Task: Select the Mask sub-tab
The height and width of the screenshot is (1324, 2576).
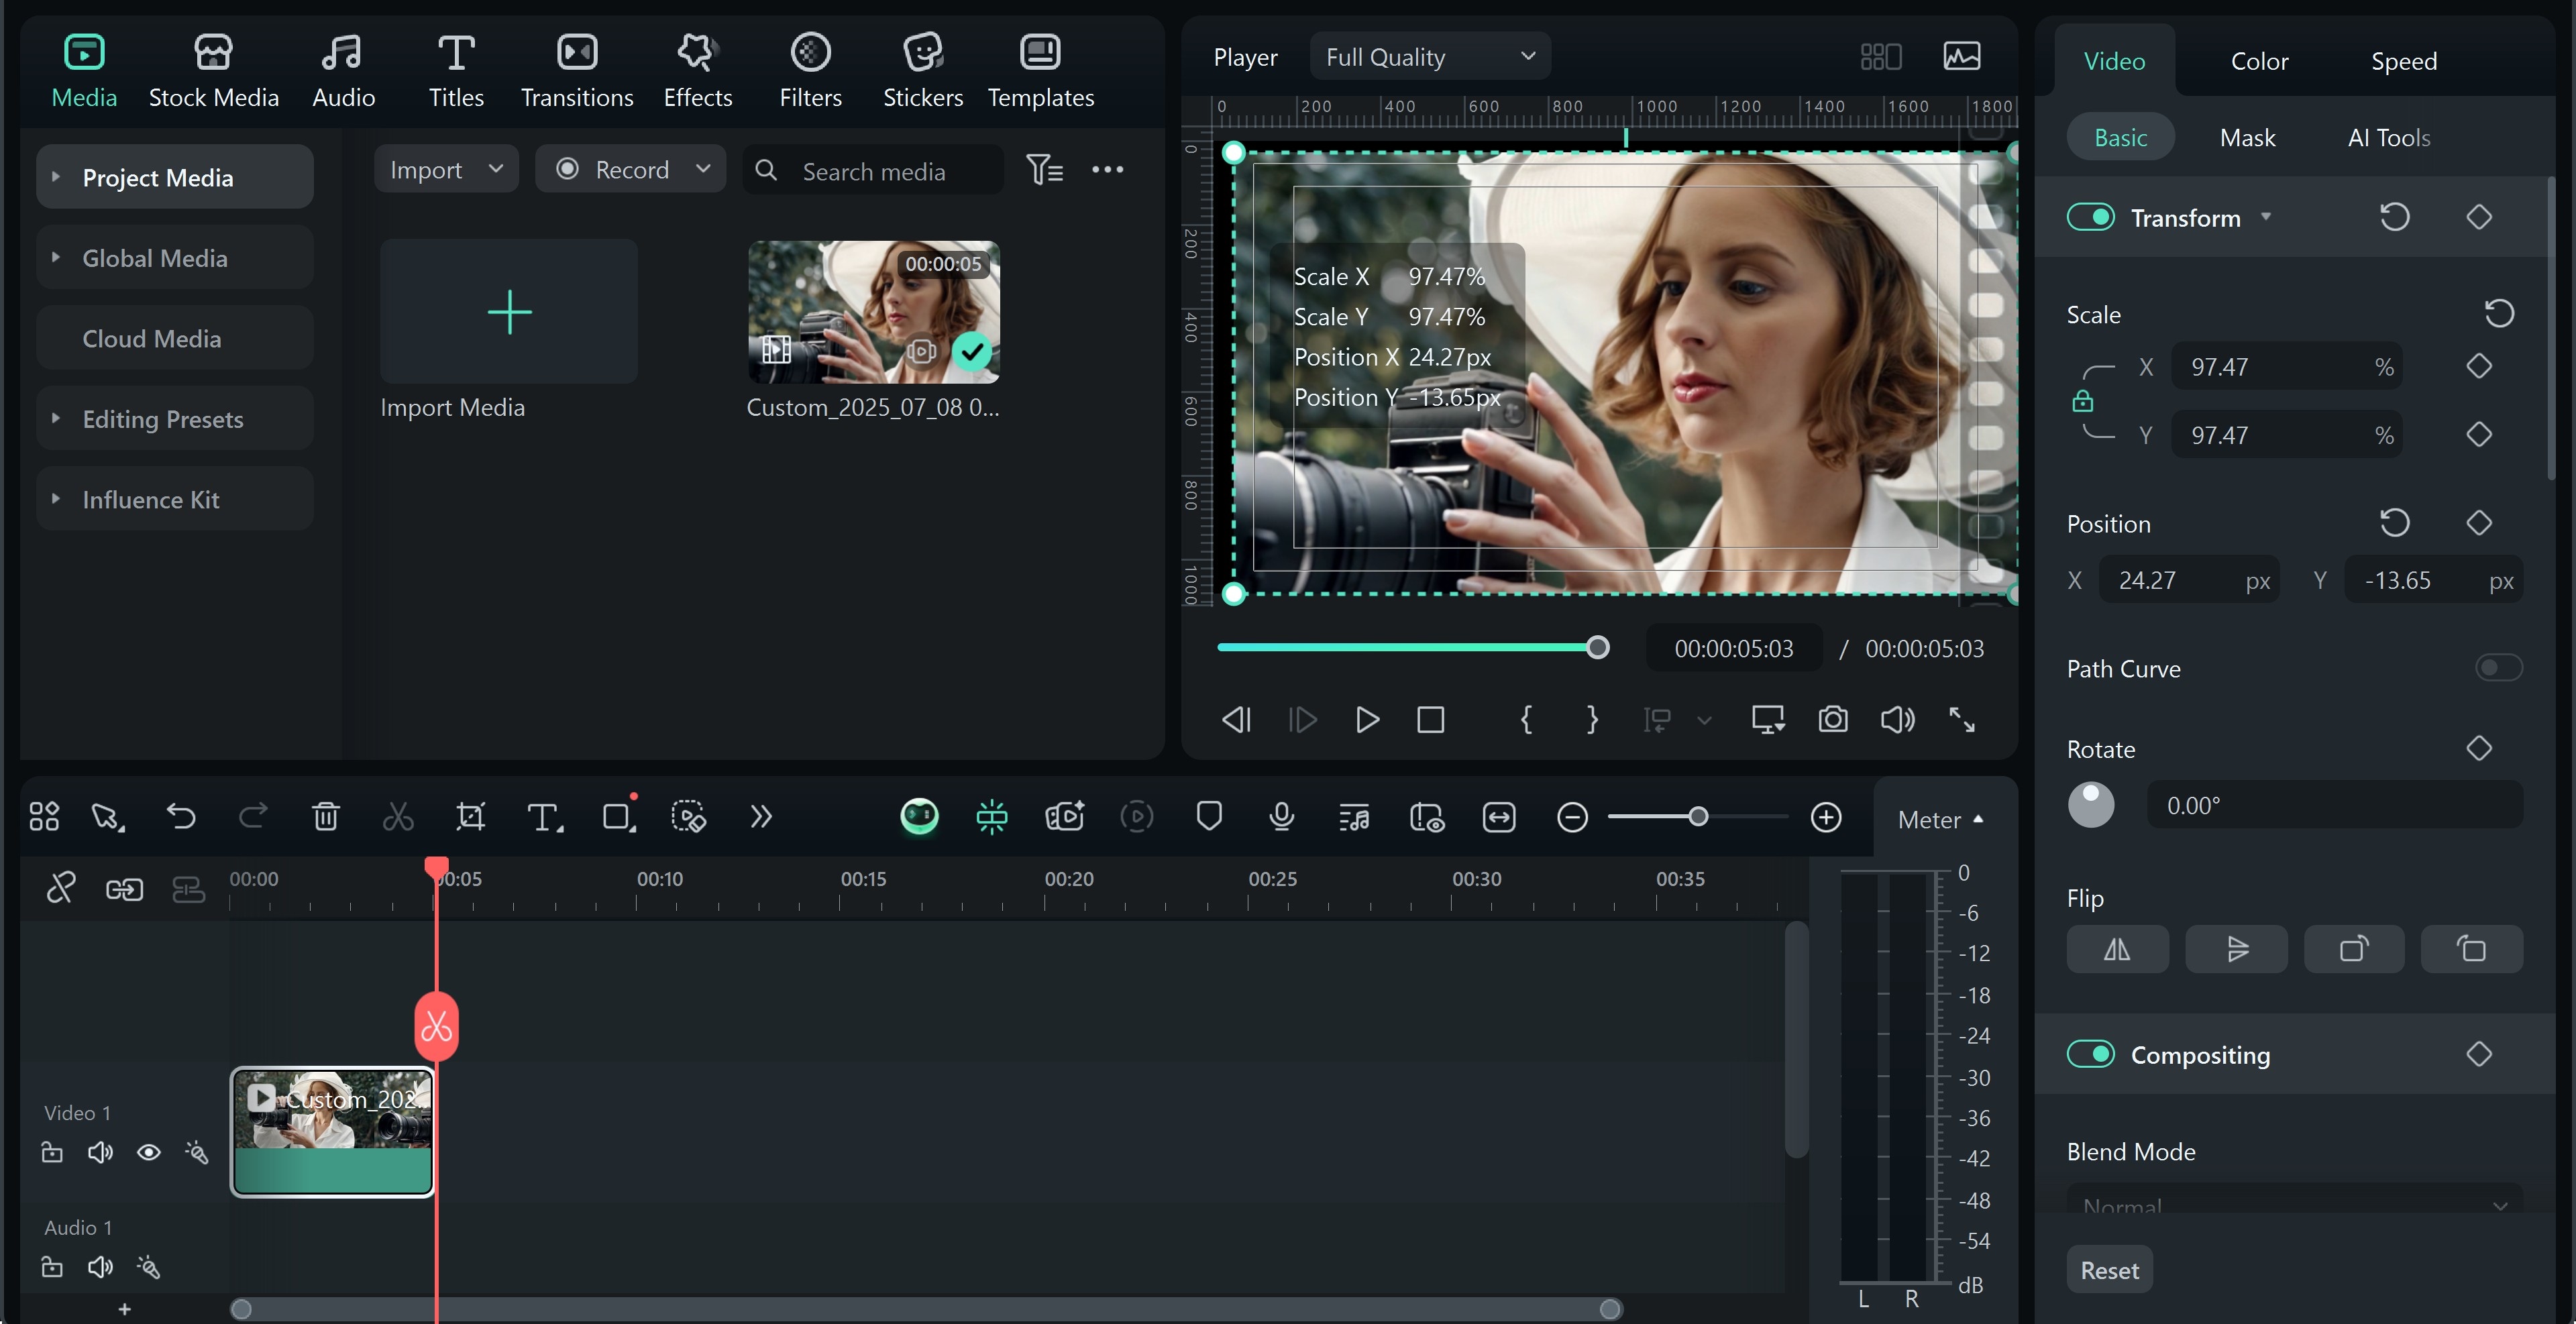Action: tap(2247, 137)
